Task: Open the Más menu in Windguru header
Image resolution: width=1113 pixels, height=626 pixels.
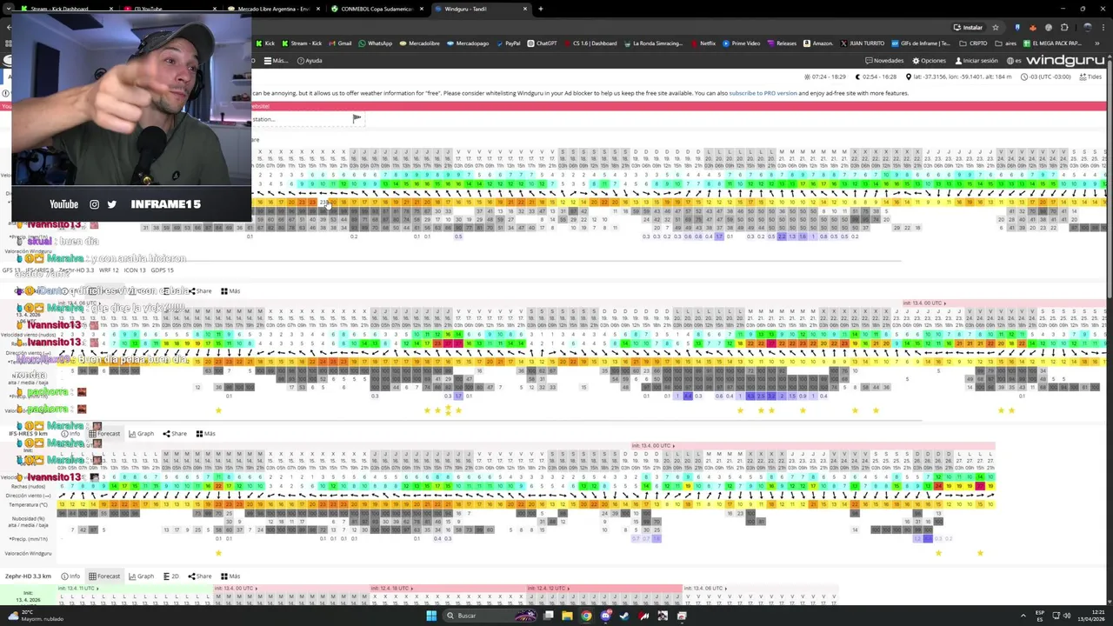Action: (276, 61)
